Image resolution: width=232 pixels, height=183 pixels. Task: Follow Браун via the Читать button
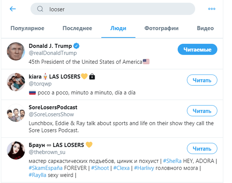point(202,148)
